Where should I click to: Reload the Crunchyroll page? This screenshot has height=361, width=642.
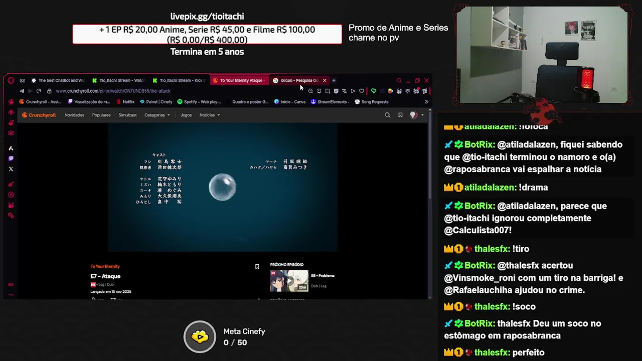pos(39,91)
